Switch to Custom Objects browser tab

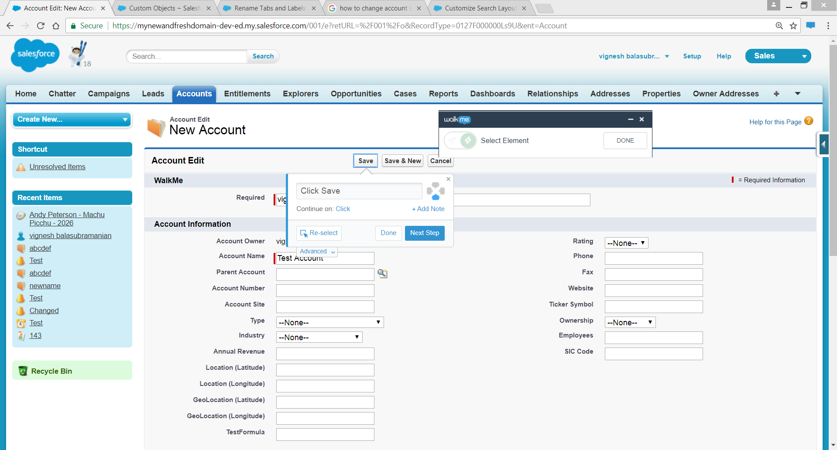pyautogui.click(x=164, y=8)
